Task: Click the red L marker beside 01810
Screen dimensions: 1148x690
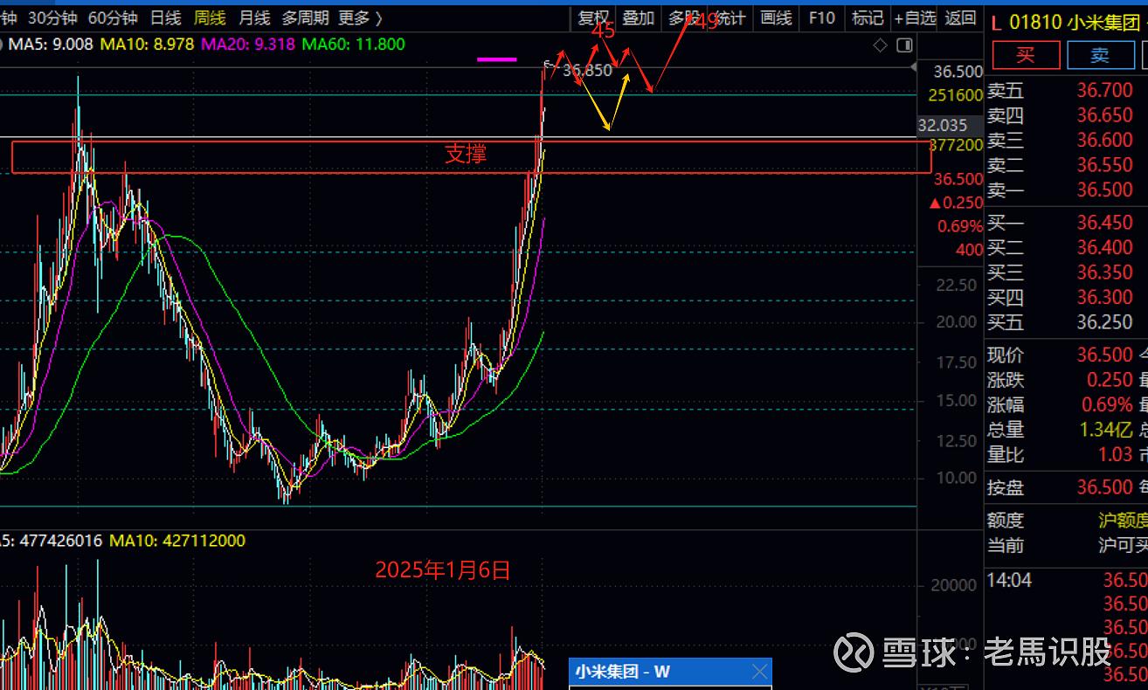Action: pyautogui.click(x=996, y=22)
